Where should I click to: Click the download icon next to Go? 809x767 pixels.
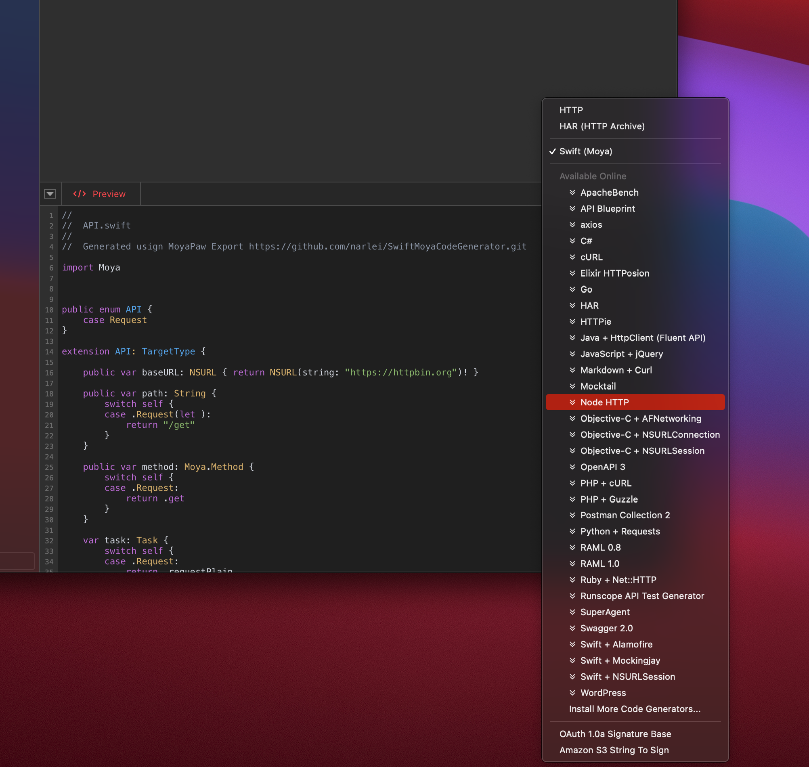tap(572, 289)
